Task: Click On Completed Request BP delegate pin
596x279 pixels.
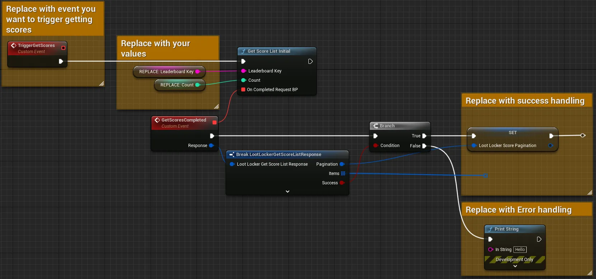Action: tap(243, 90)
